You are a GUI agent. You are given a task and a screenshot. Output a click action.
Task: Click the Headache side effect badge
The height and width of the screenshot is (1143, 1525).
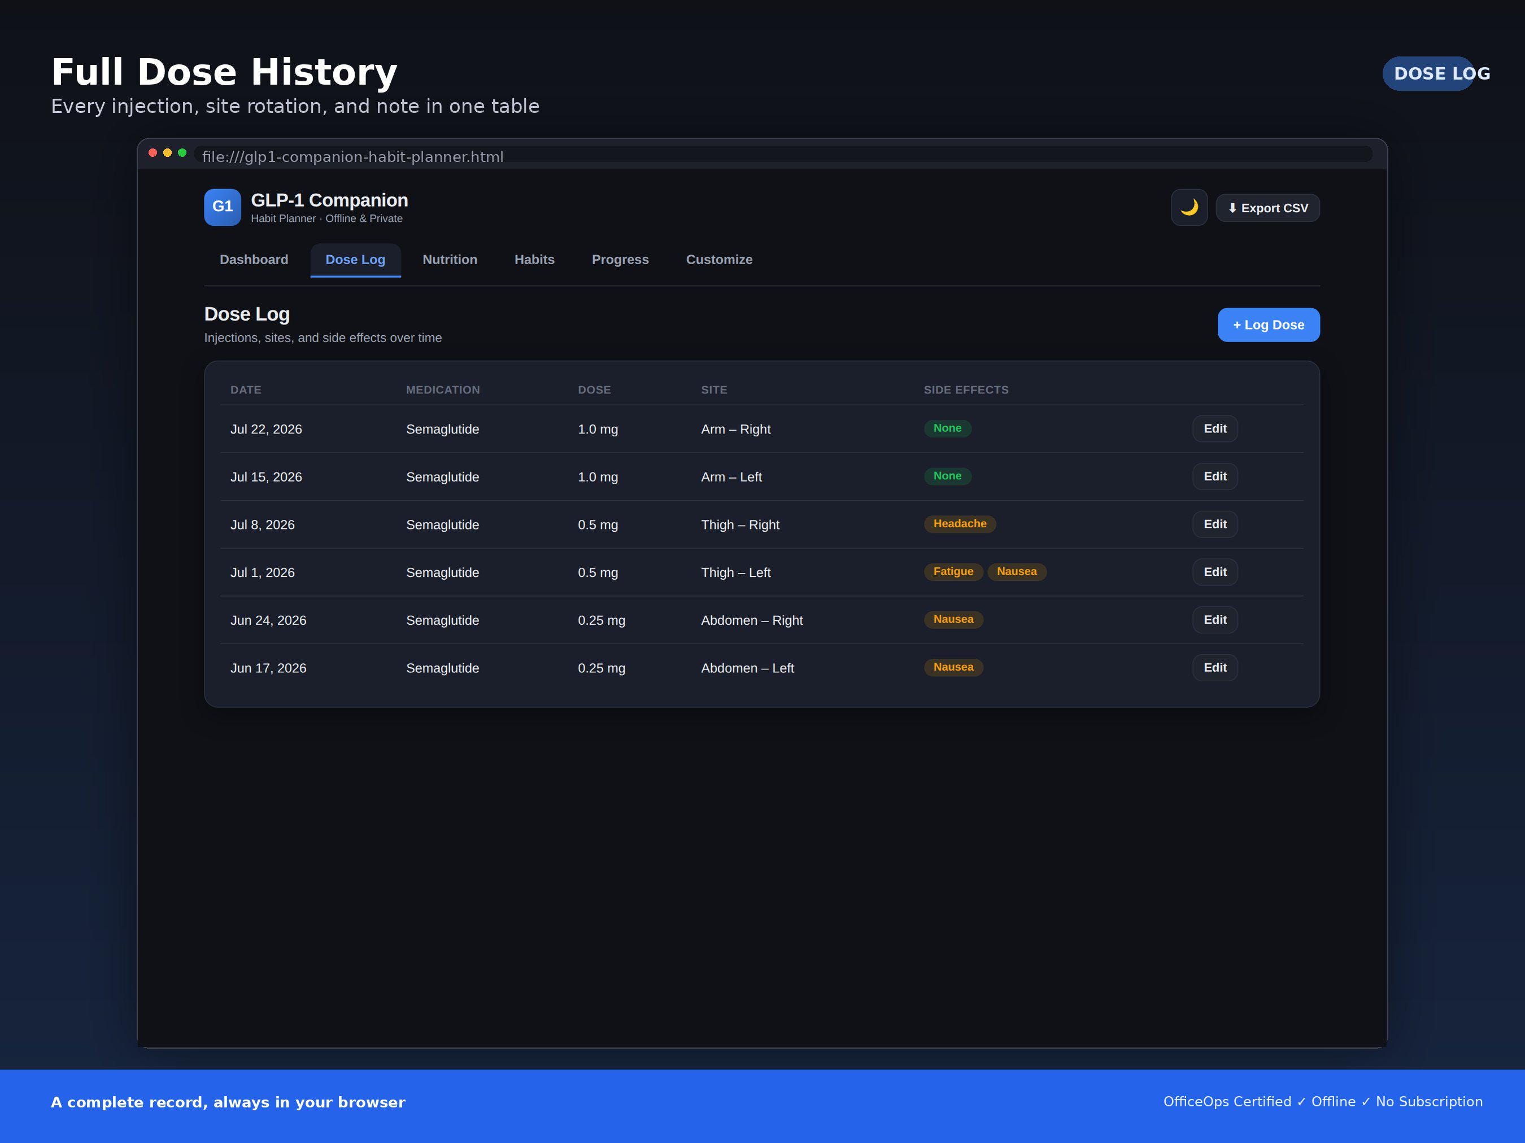(x=960, y=524)
